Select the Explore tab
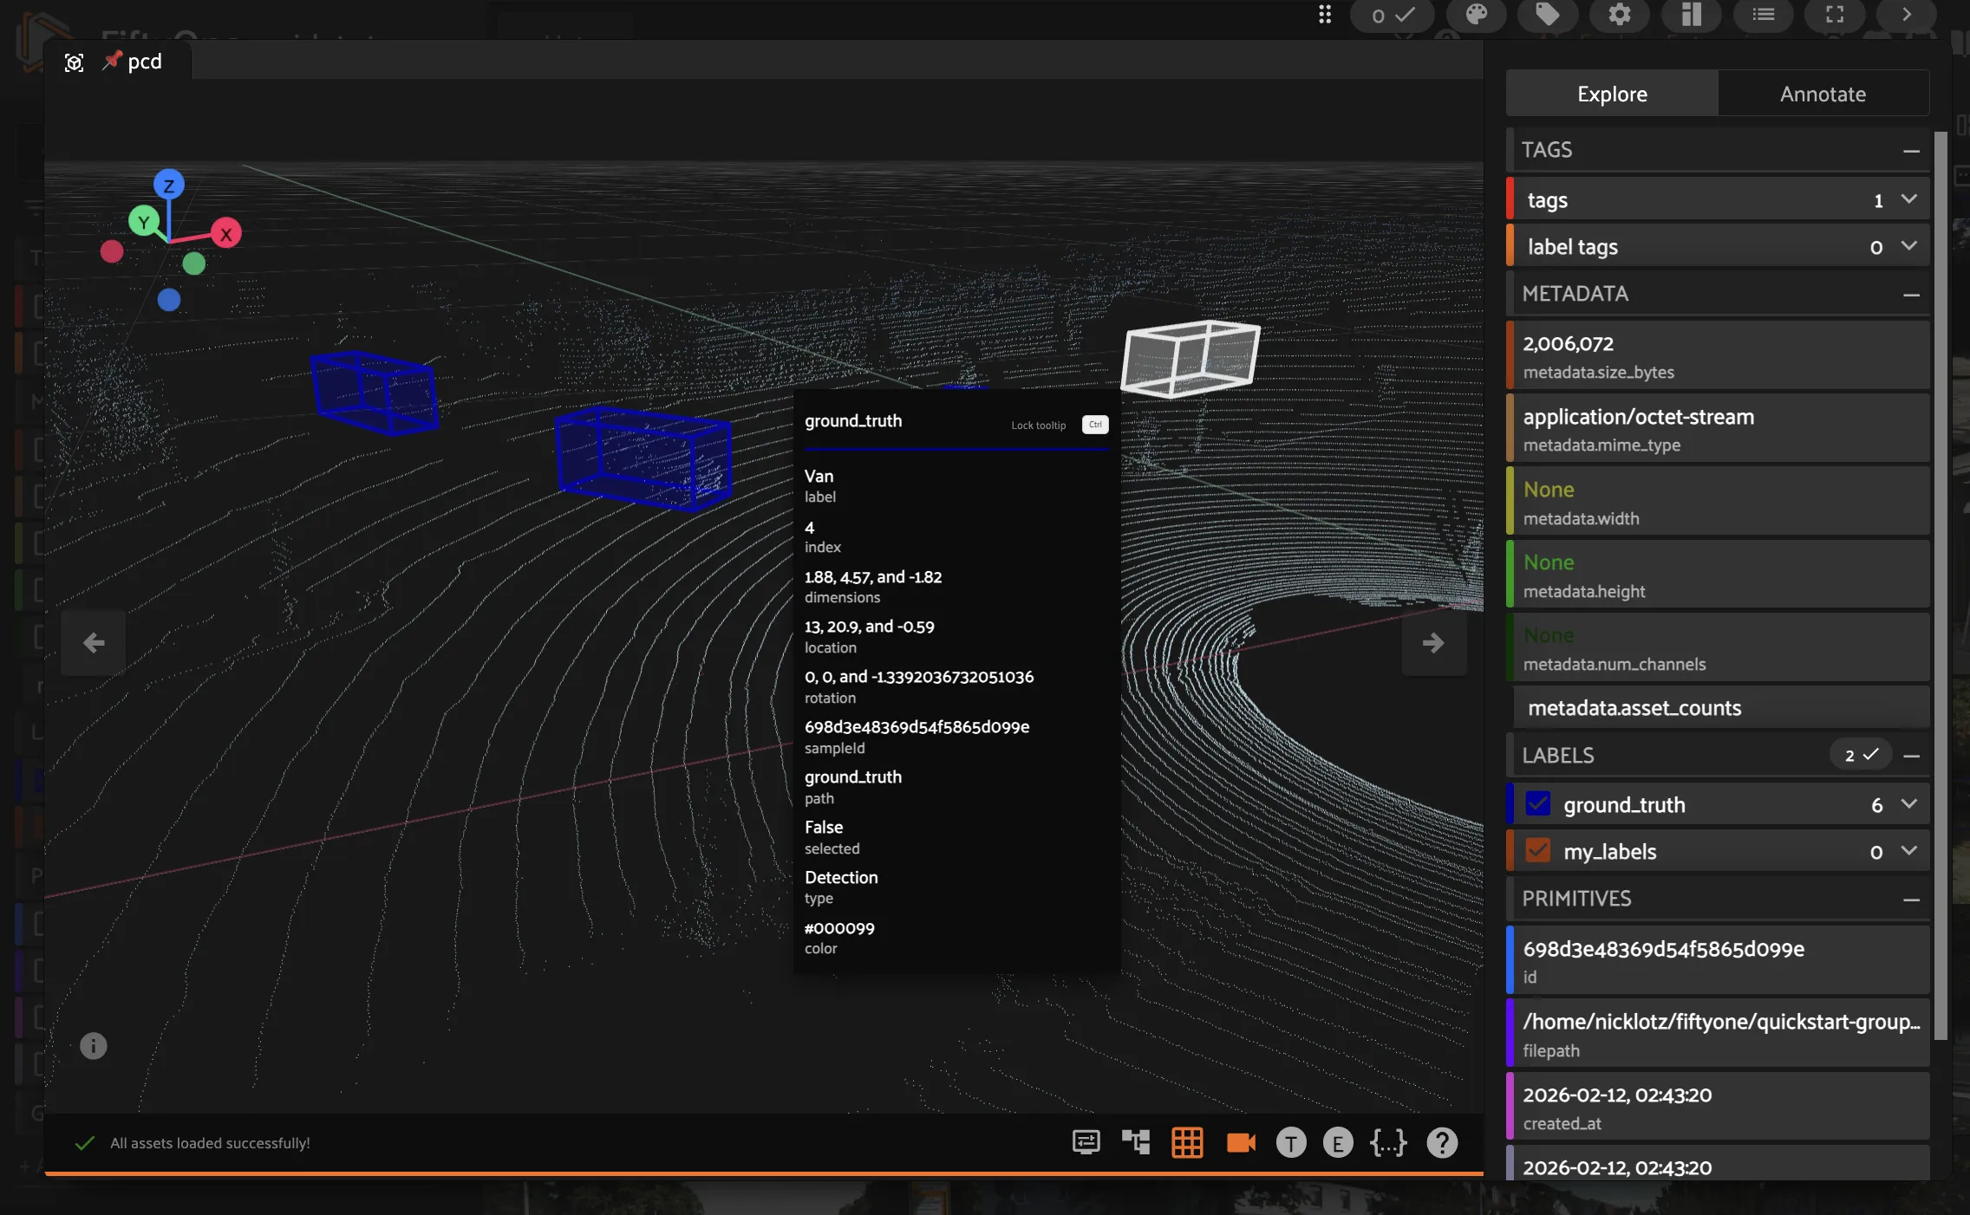 [1611, 93]
